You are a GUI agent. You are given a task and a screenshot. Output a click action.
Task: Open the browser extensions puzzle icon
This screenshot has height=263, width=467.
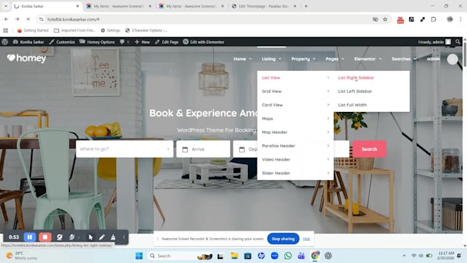pyautogui.click(x=433, y=19)
